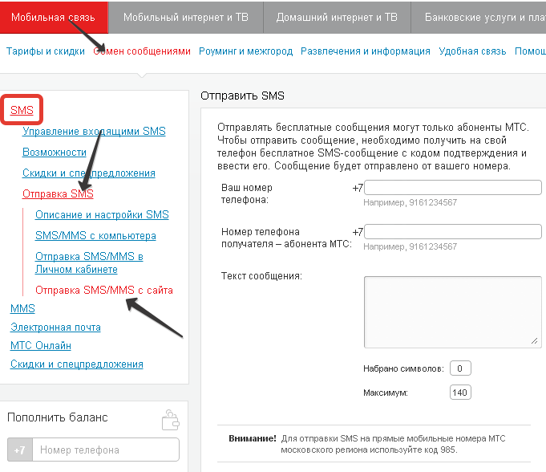
Task: Click the balance top-up phone number field
Action: [x=107, y=450]
